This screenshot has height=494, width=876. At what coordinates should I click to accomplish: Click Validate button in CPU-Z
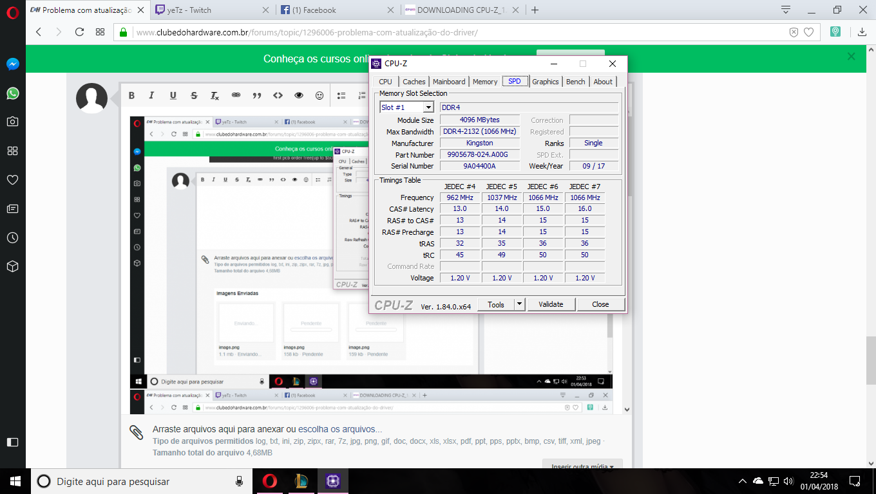click(551, 304)
